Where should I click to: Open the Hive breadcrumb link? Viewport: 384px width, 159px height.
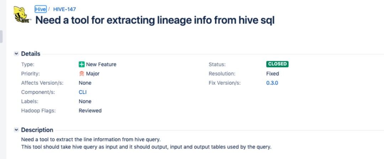[41, 9]
